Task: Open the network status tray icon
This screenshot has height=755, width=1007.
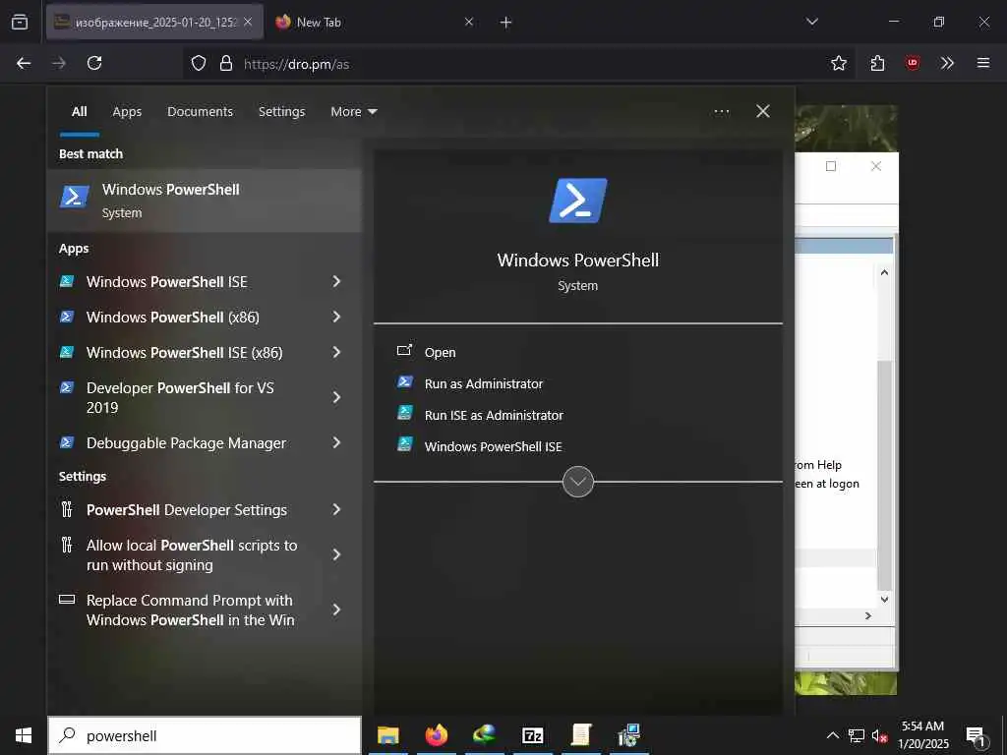Action: [857, 735]
